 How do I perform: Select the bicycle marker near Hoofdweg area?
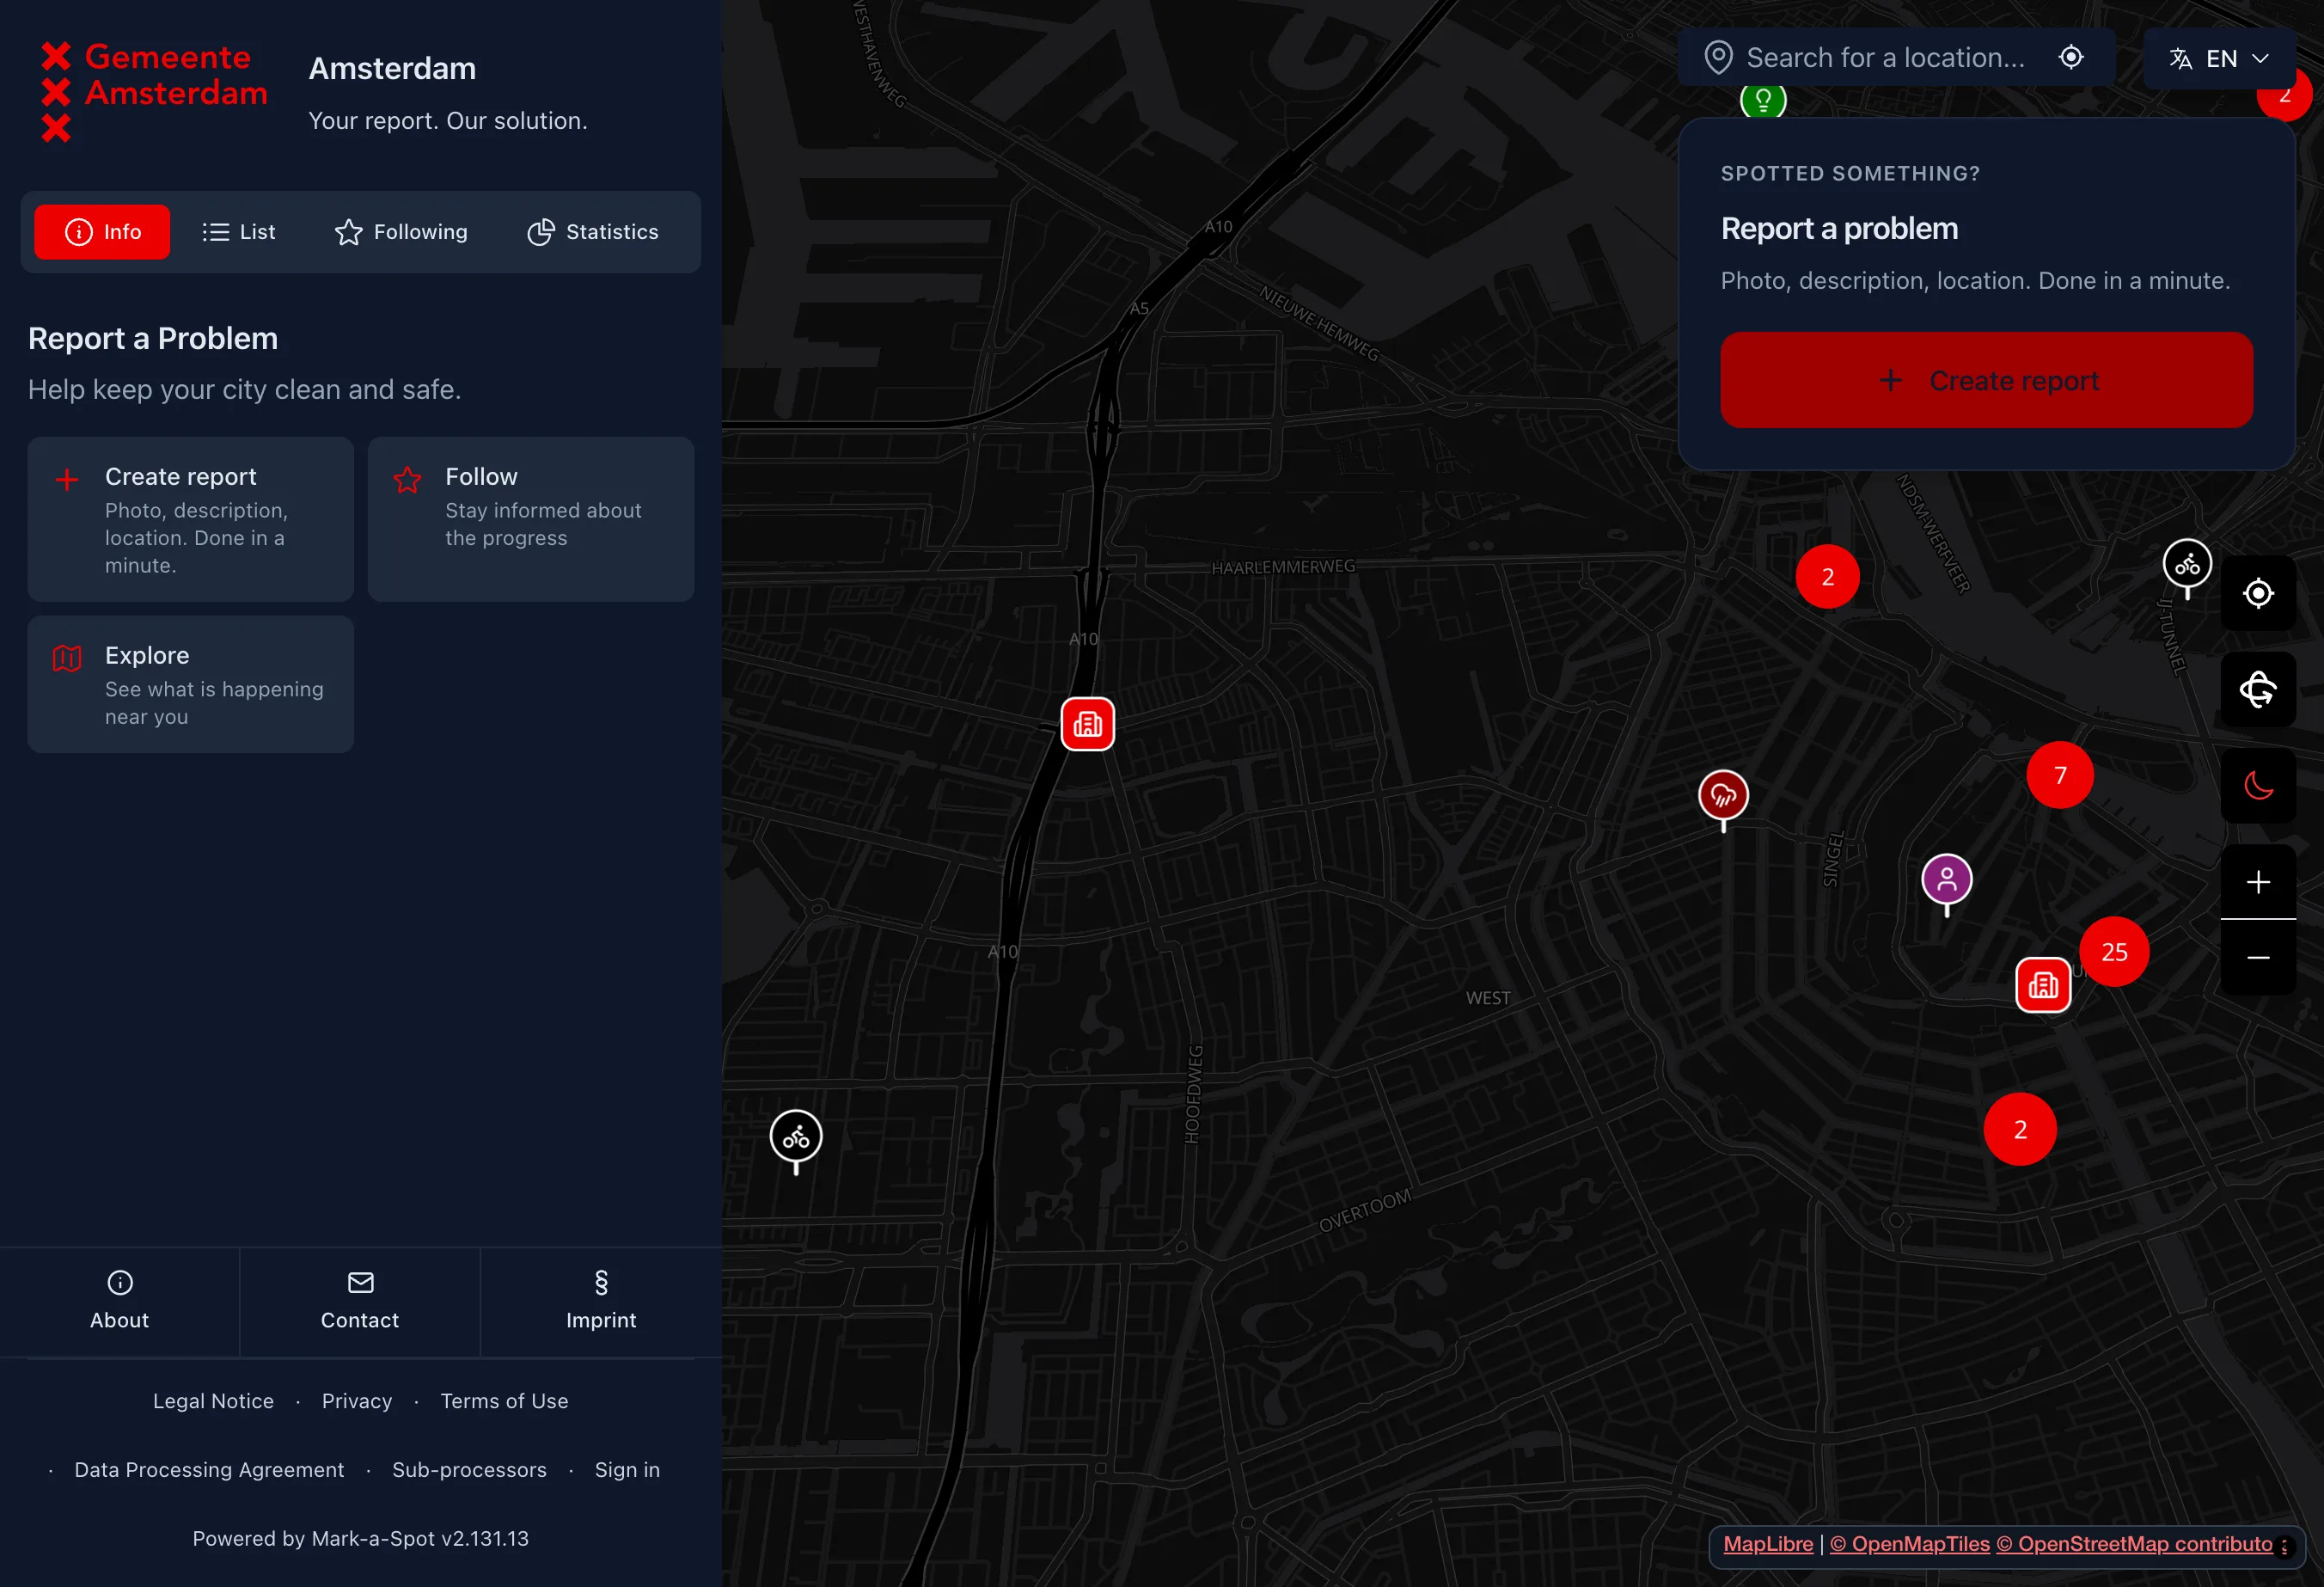coord(796,1139)
